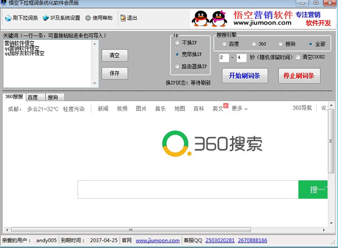Expand the 更多 dropdown in navigation
The image size is (338, 248).
[239, 109]
